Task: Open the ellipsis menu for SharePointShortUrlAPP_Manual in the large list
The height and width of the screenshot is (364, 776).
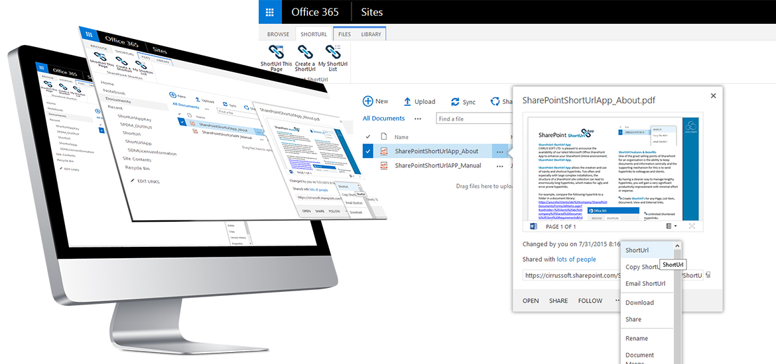Action: point(500,166)
